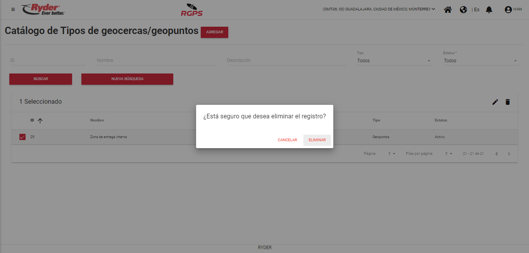Open the IVAN user account icon
This screenshot has height=253, width=529.
click(x=508, y=10)
